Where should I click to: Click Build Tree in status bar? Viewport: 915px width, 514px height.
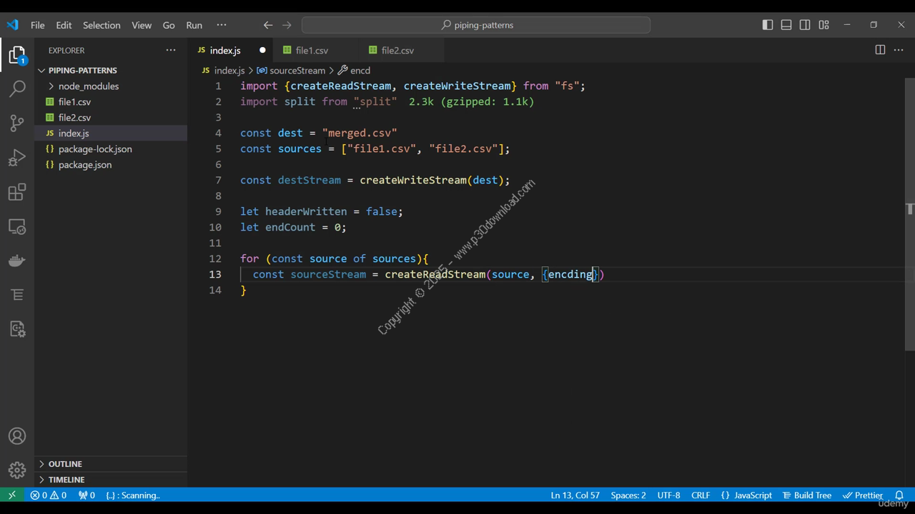(x=807, y=495)
